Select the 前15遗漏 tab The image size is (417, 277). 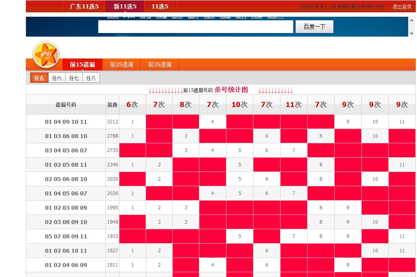coord(82,64)
